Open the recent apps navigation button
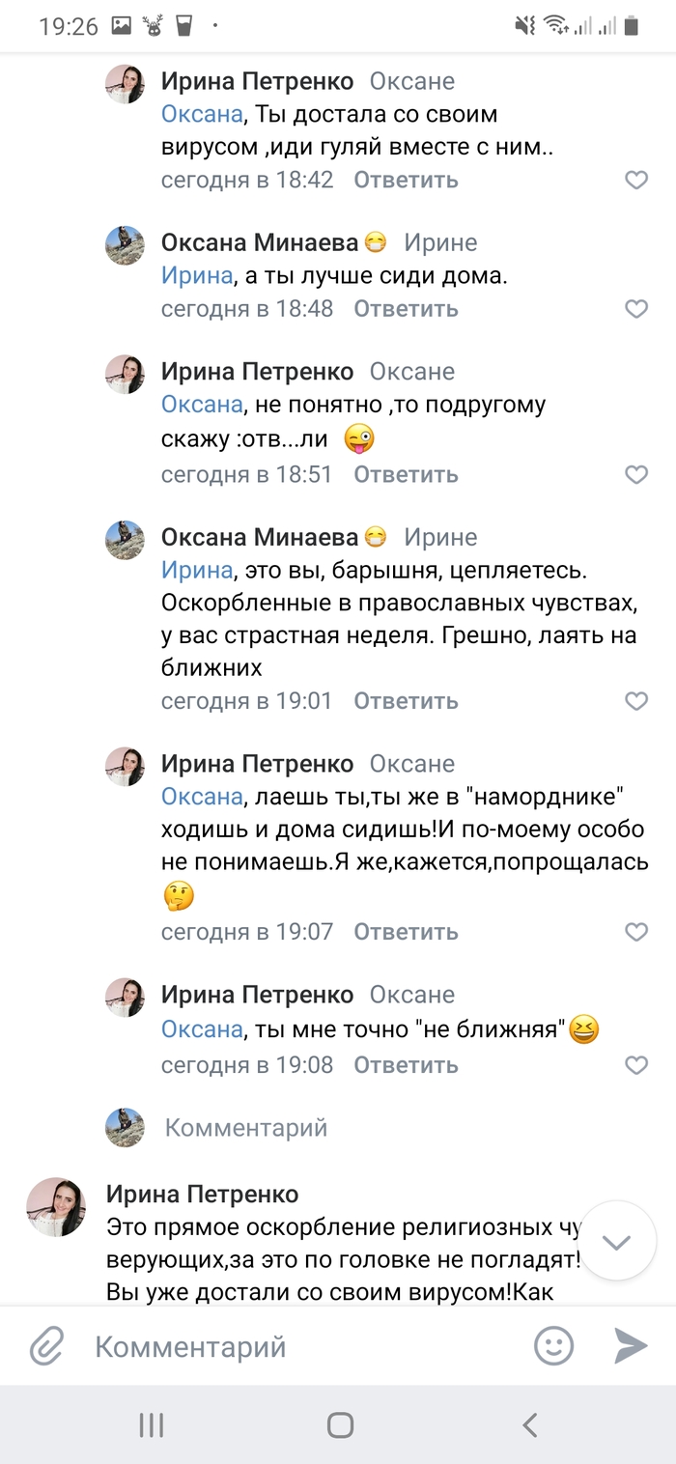The height and width of the screenshot is (1464, 676). pyautogui.click(x=152, y=1424)
